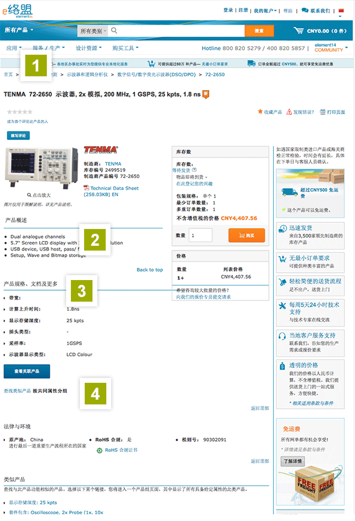Image resolution: width=355 pixels, height=521 pixels.
Task: Click the 联系我们 chat bubble icon
Action: 305,10
